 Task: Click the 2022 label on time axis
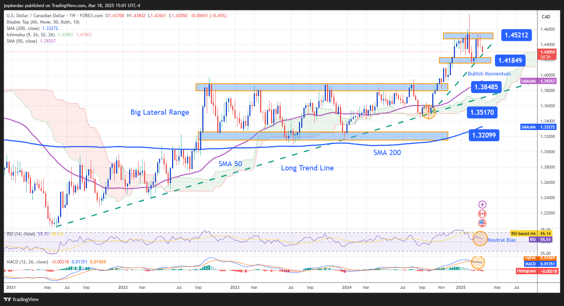coord(123,287)
